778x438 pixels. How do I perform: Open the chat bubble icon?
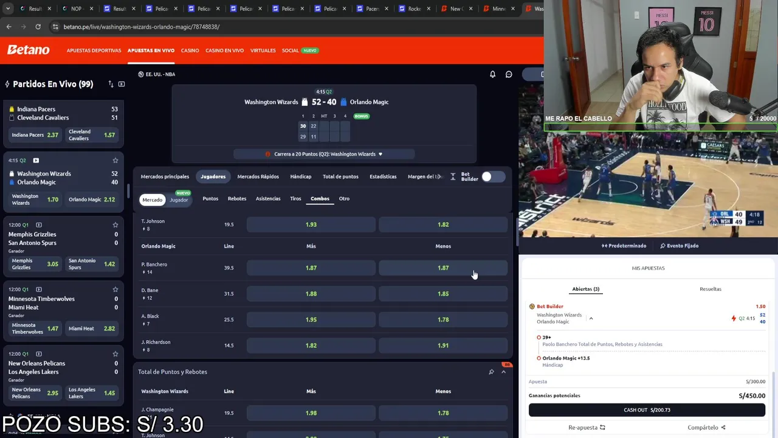pyautogui.click(x=509, y=74)
